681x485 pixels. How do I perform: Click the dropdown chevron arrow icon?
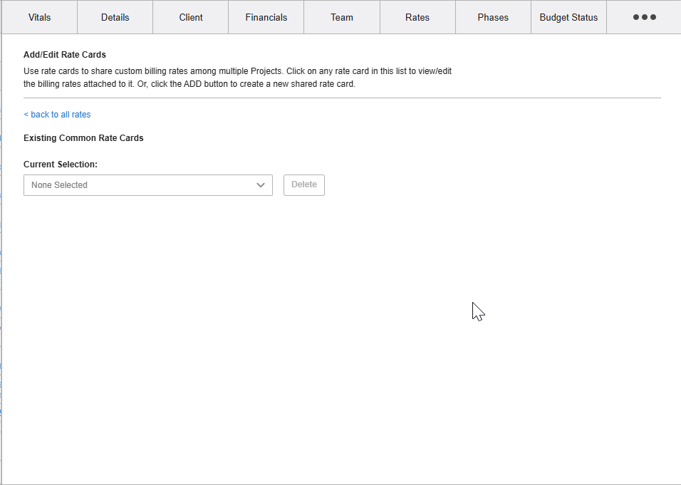pyautogui.click(x=261, y=185)
